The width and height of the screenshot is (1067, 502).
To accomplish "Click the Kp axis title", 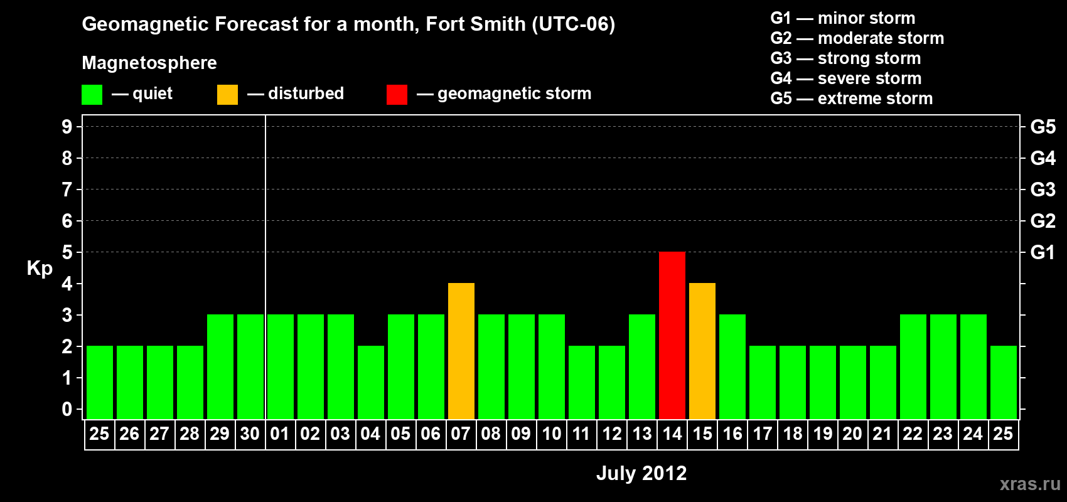I will click(x=40, y=269).
